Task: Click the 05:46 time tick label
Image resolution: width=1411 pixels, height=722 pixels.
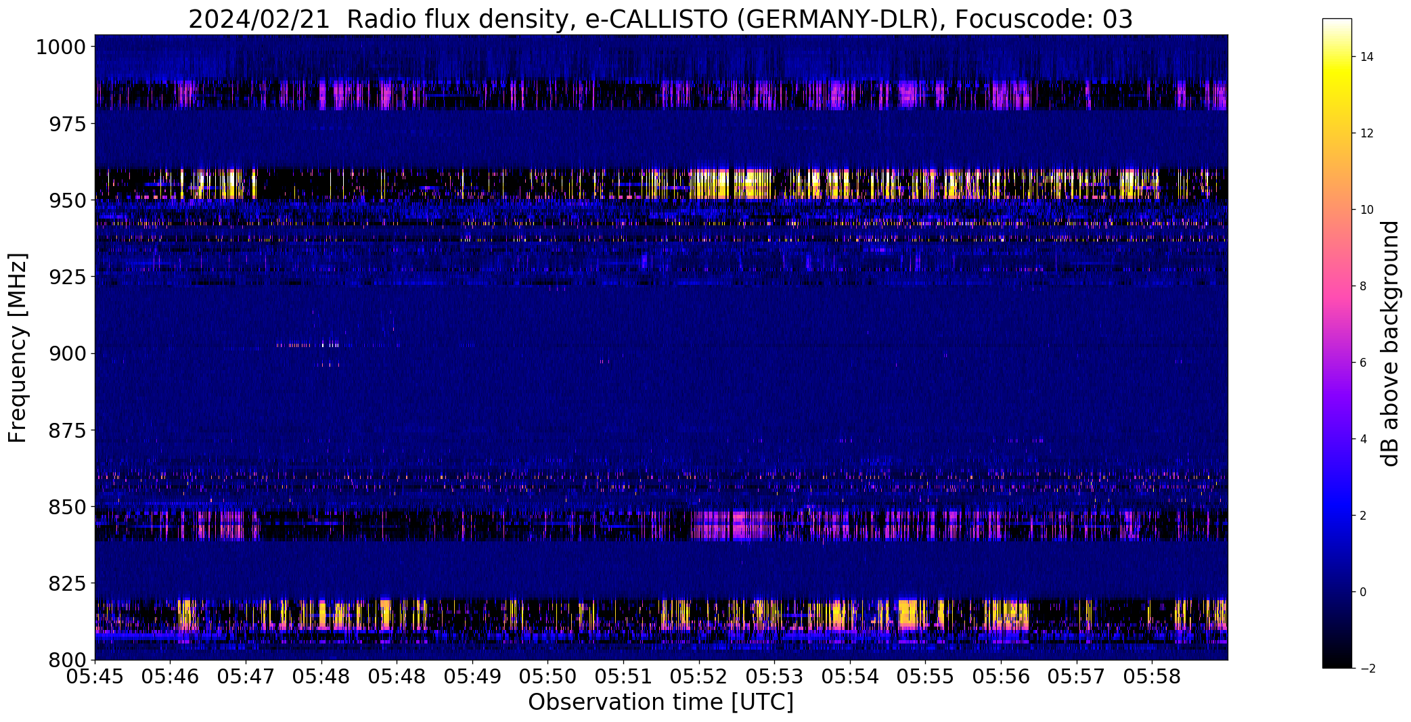Action: pos(171,677)
